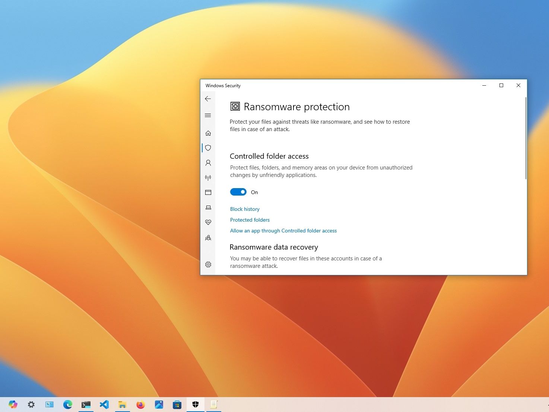The width and height of the screenshot is (549, 412).
Task: Go back using the back arrow
Action: [x=208, y=99]
